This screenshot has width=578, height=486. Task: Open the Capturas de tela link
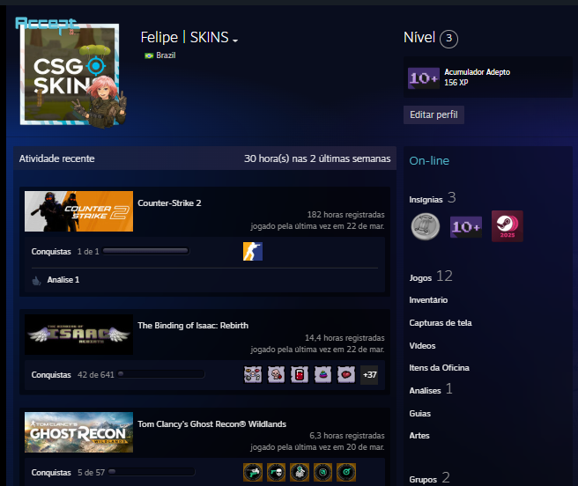coord(441,323)
